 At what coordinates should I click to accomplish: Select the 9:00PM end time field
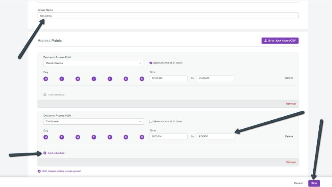tap(215, 136)
